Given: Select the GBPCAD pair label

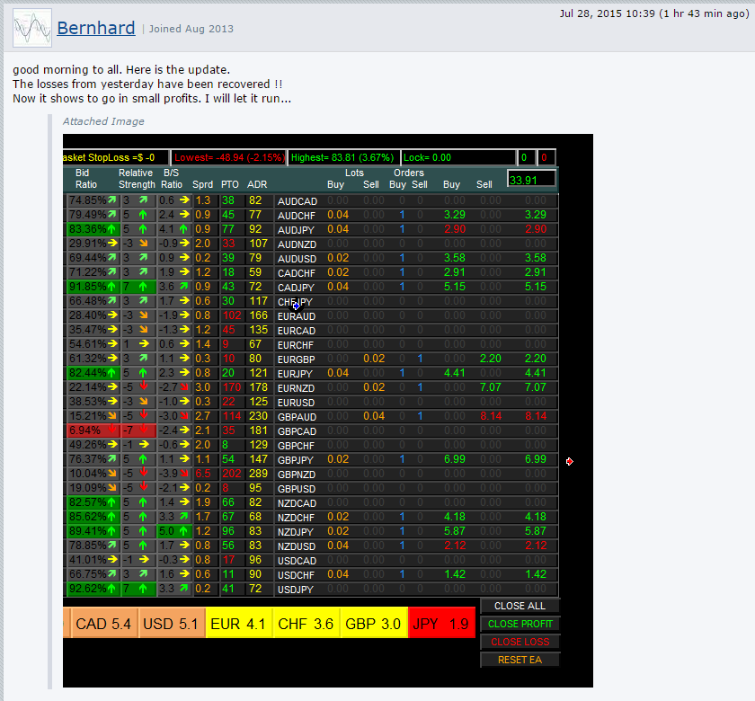Looking at the screenshot, I should coord(298,432).
